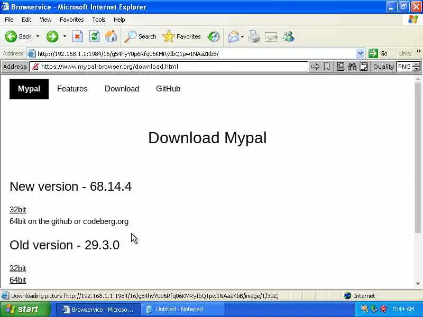Open the Messenger people icon

coord(288,36)
